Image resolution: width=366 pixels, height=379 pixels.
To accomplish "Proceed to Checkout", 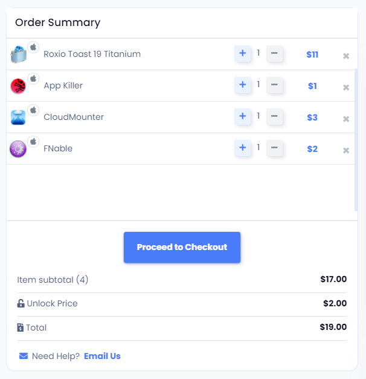I will 182,247.
